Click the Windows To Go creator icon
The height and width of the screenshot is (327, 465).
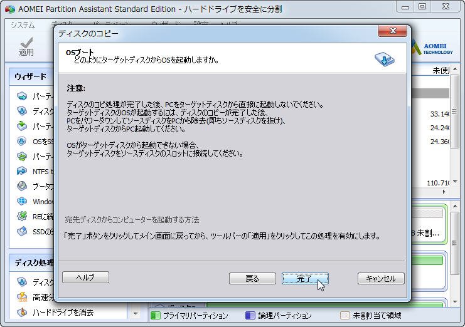[x=21, y=201]
